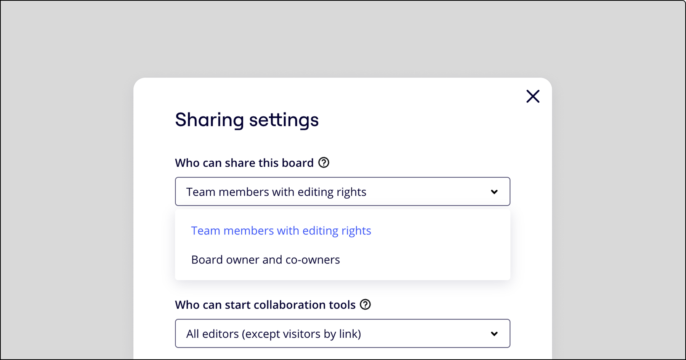
Task: Open help for 'Who can share this board'
Action: [324, 163]
